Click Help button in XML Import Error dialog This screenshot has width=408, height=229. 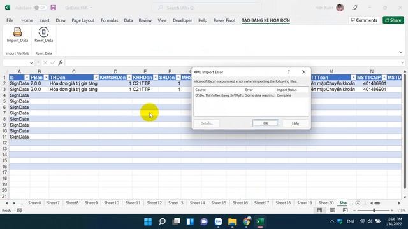coord(295,123)
